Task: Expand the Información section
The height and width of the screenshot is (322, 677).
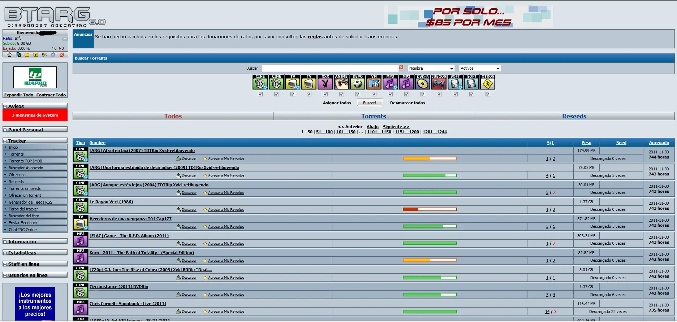Action: pos(5,242)
